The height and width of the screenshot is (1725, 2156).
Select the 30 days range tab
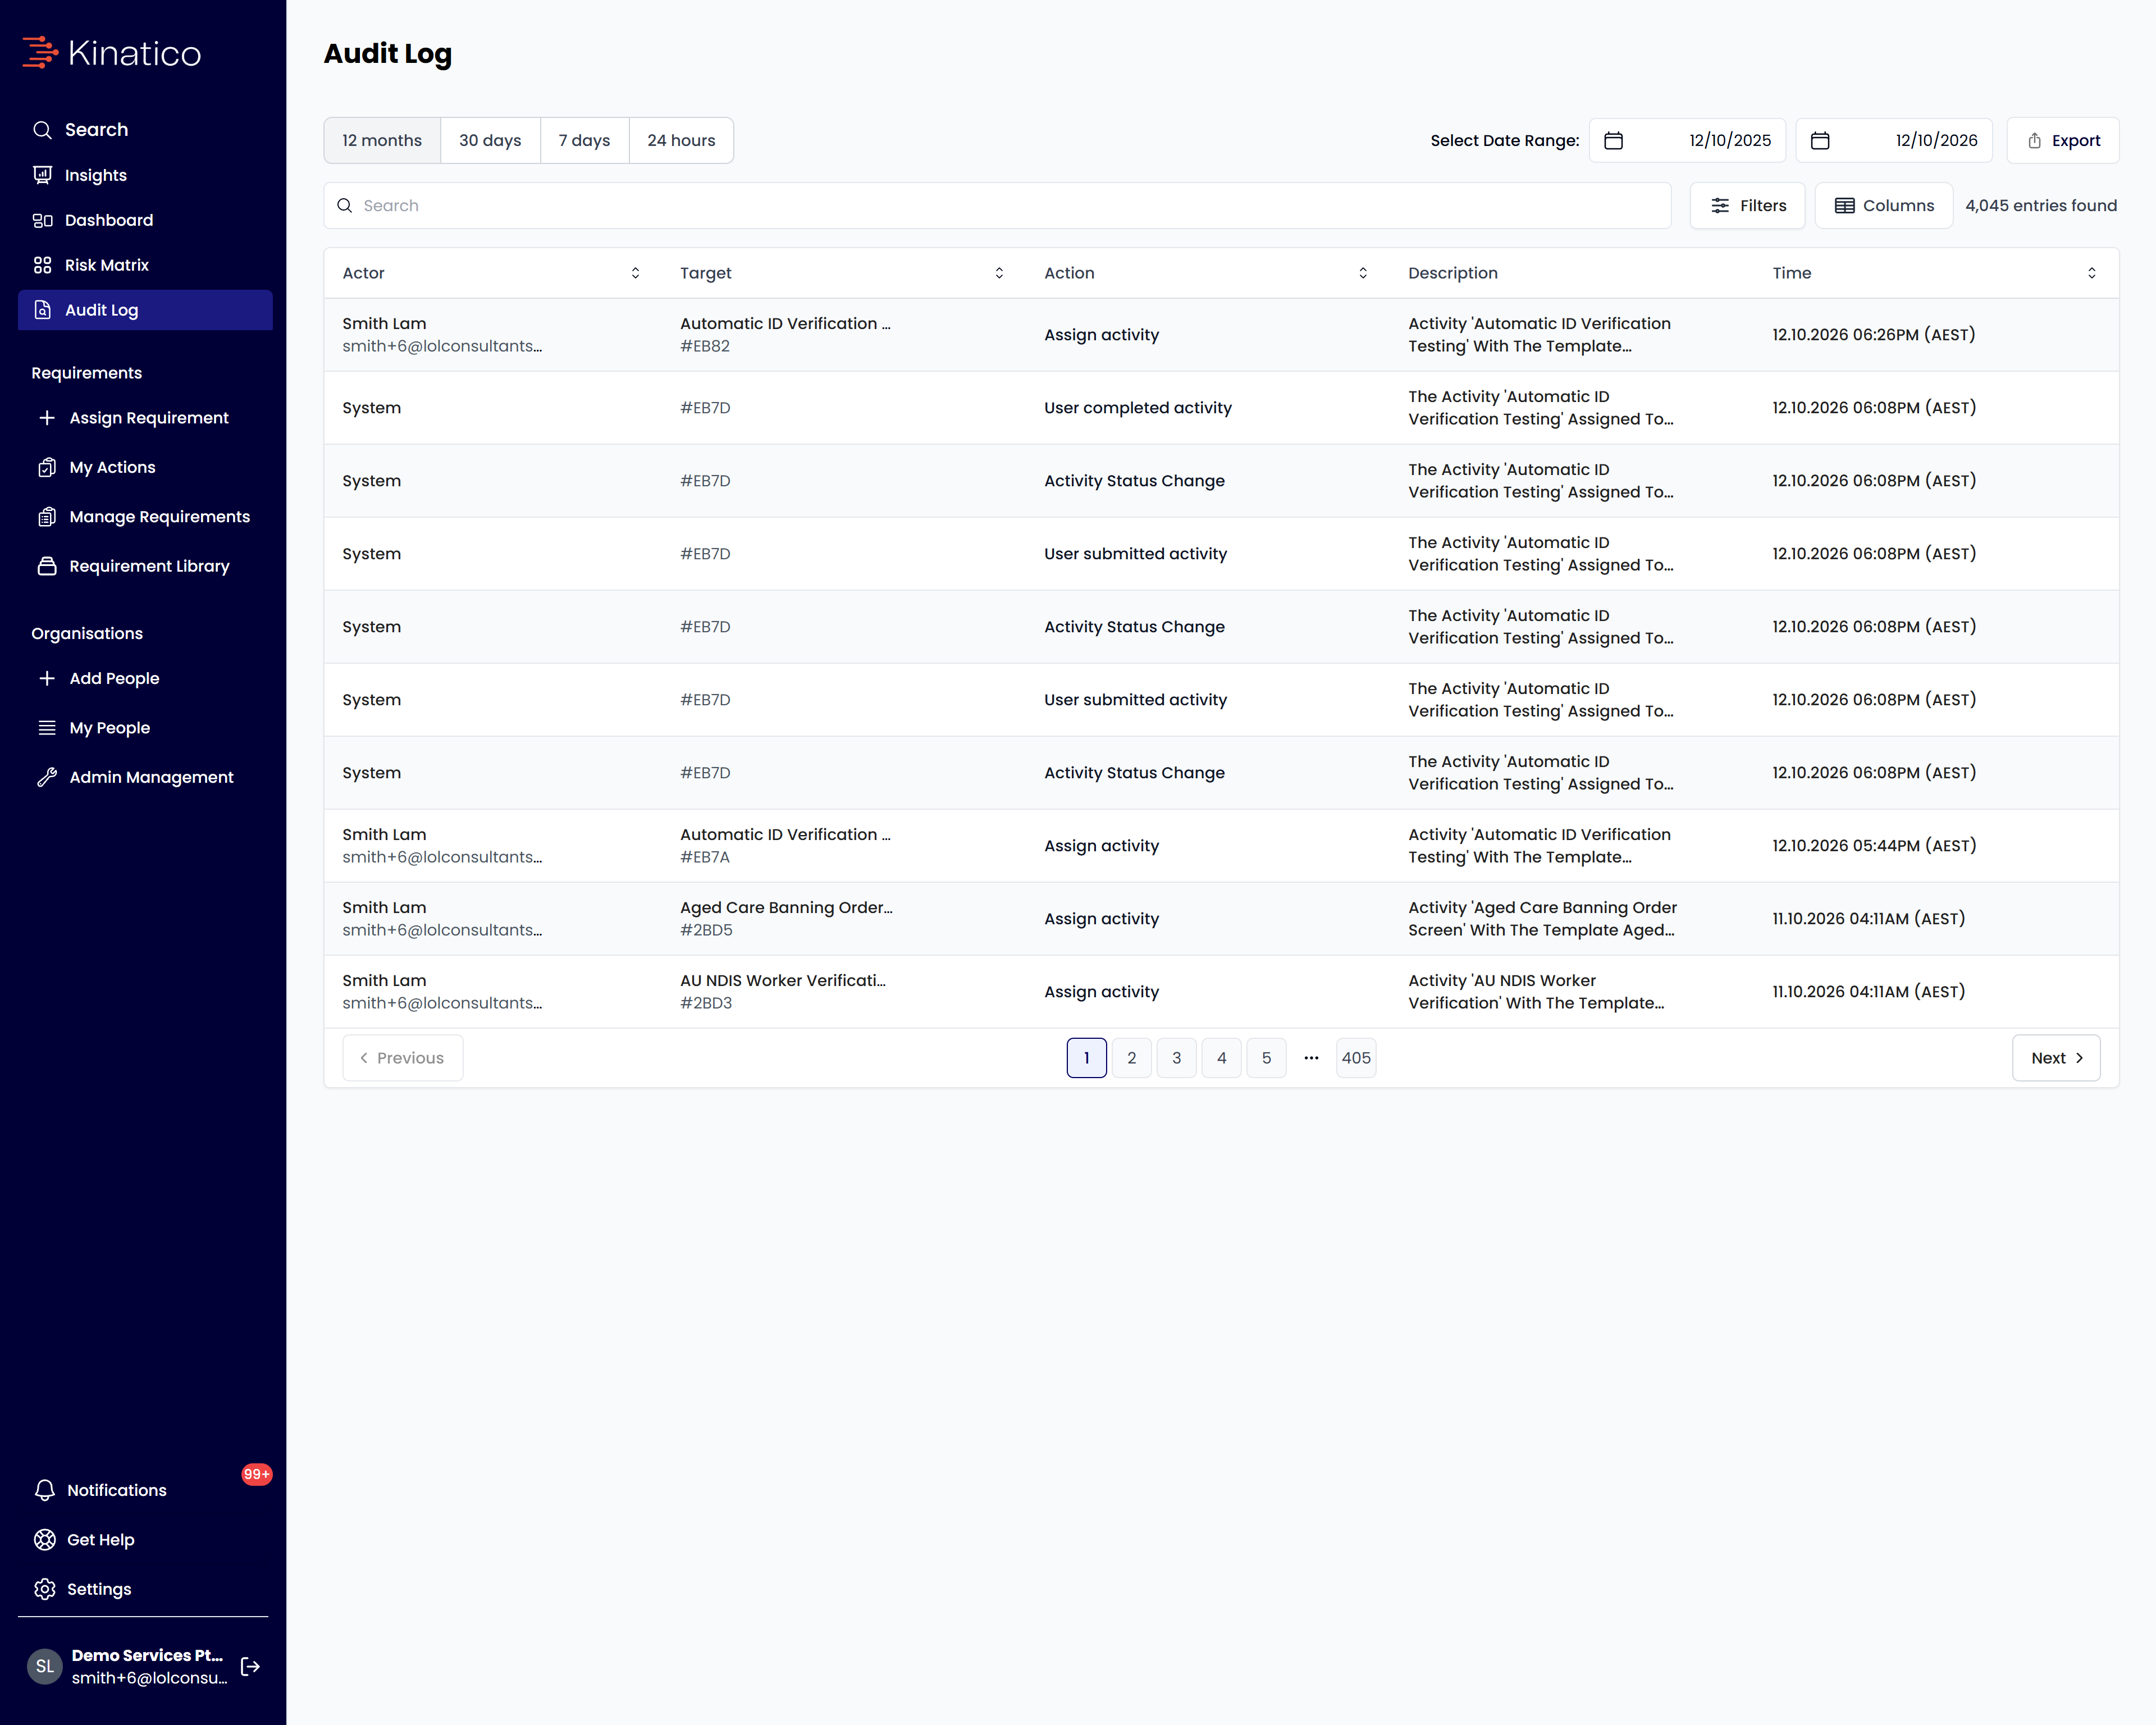click(x=490, y=141)
